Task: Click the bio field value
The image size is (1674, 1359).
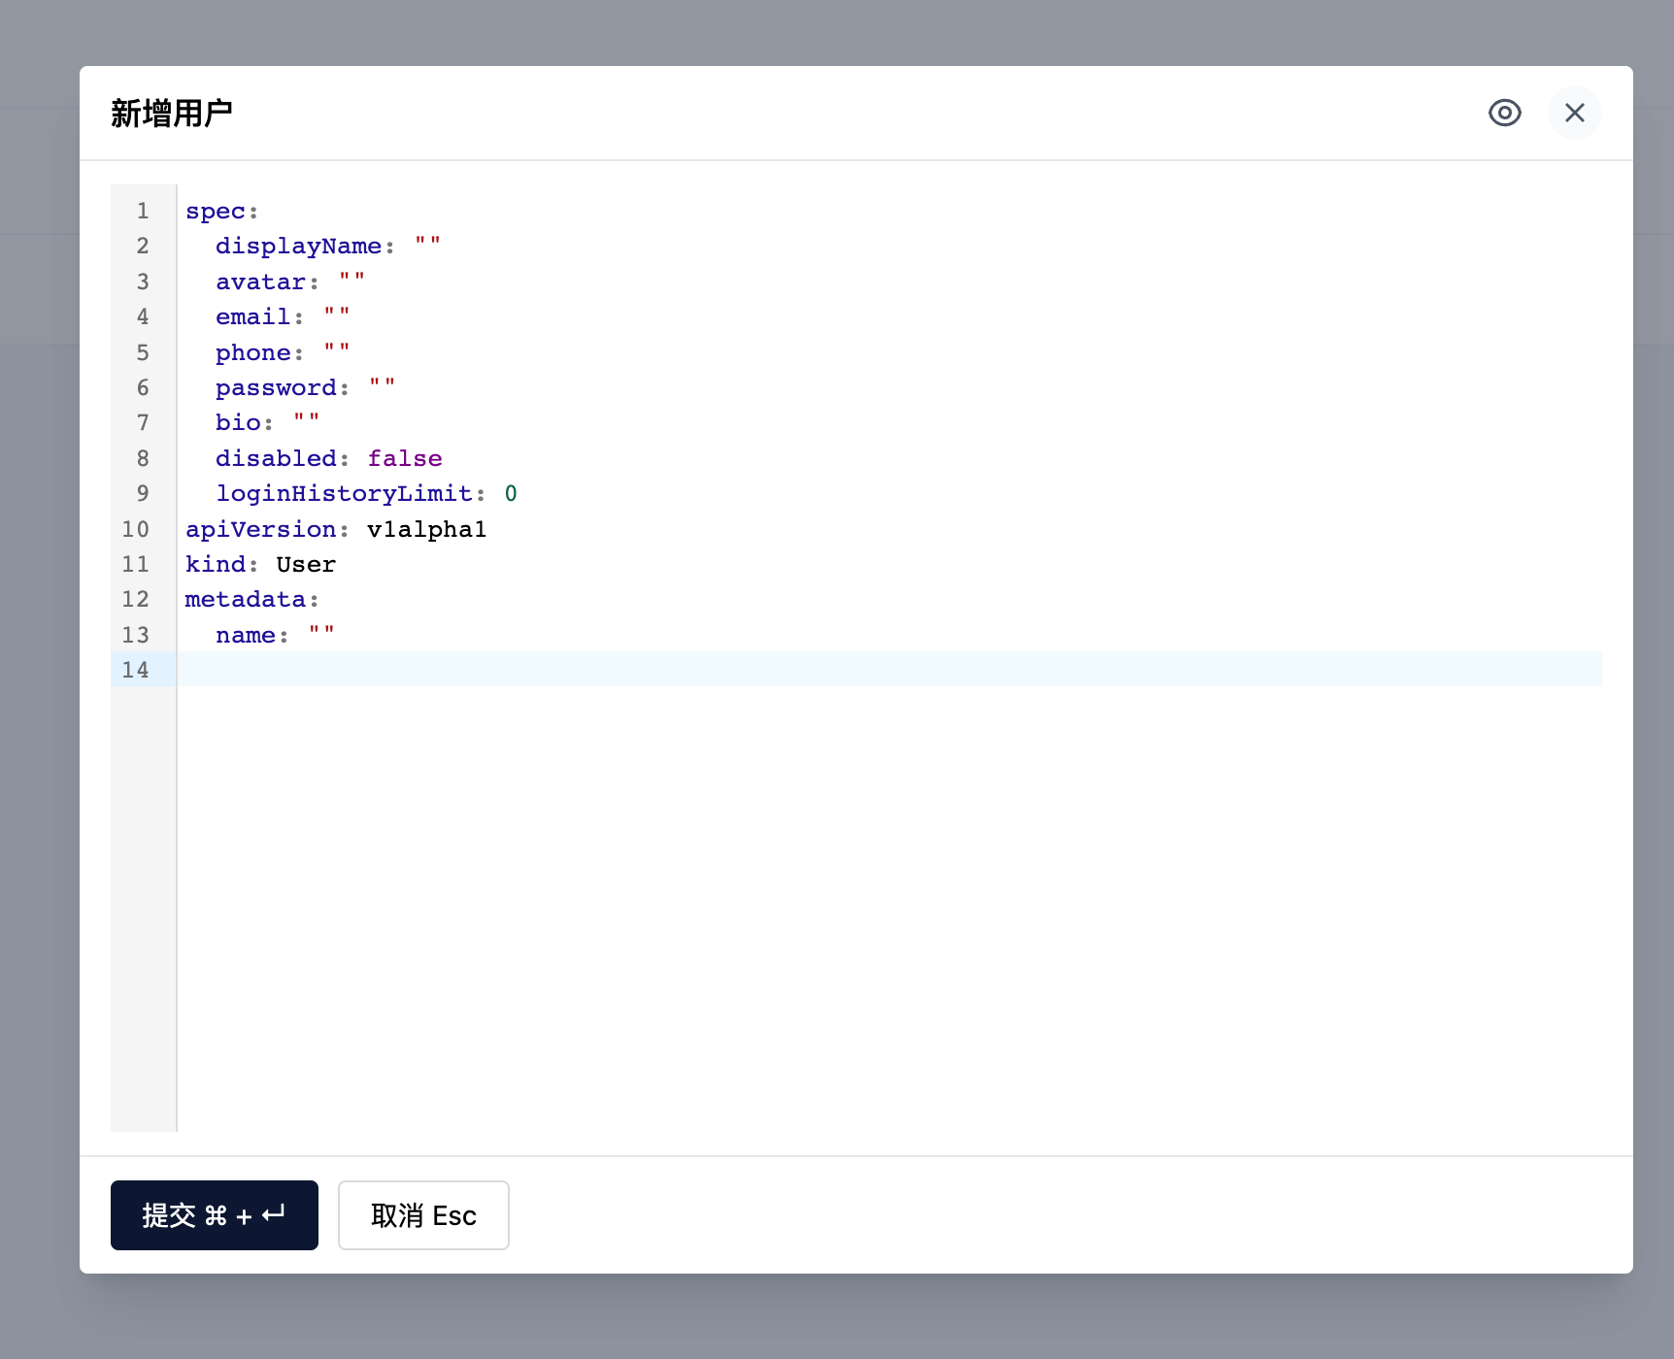Action: (306, 422)
